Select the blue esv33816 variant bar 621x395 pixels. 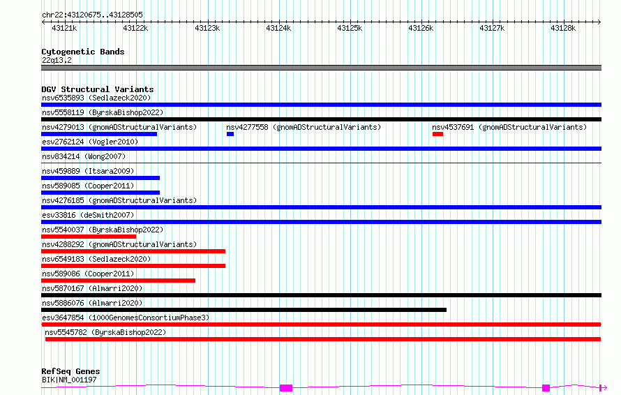click(321, 222)
